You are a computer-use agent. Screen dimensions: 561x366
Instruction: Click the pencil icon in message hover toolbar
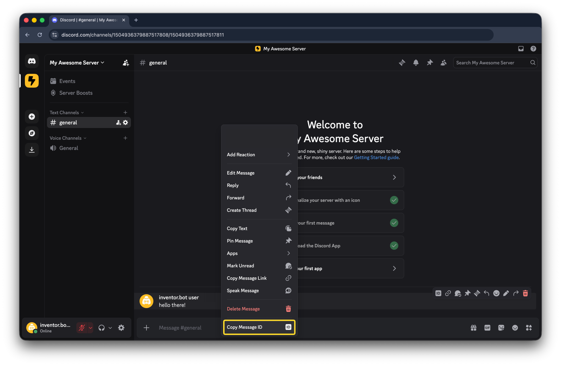click(x=506, y=293)
